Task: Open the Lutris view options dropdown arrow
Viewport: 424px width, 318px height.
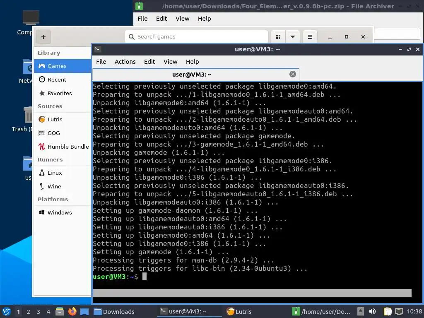Action: 293,37
